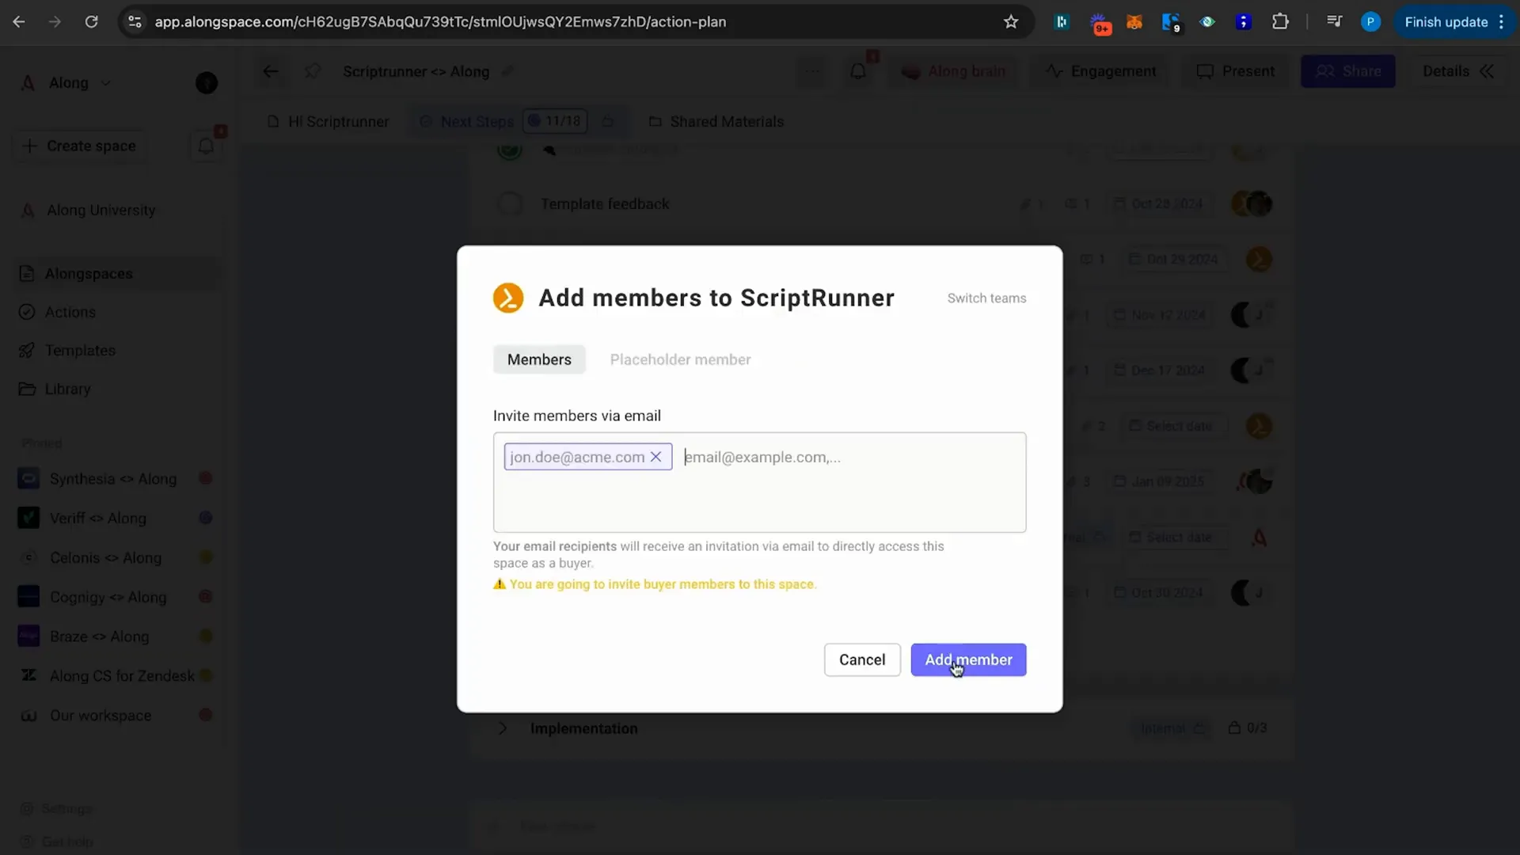Click the Along University sidebar icon
The height and width of the screenshot is (855, 1520).
click(x=28, y=210)
